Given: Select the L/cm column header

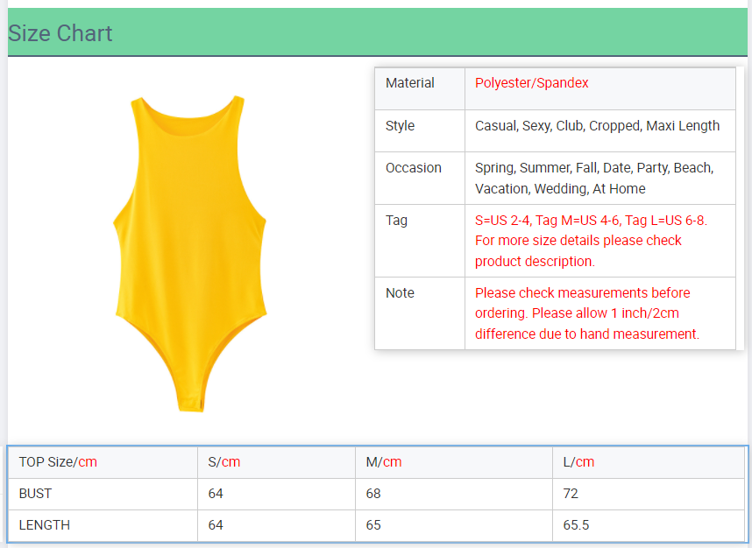Looking at the screenshot, I should (578, 462).
